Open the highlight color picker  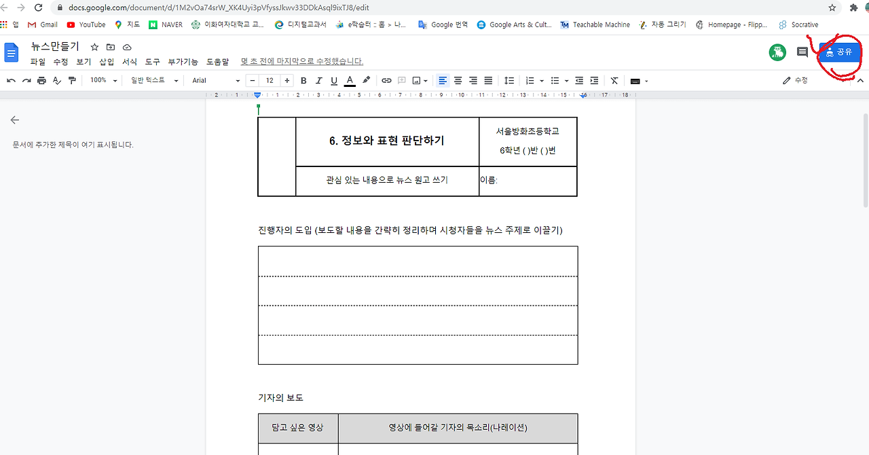367,80
